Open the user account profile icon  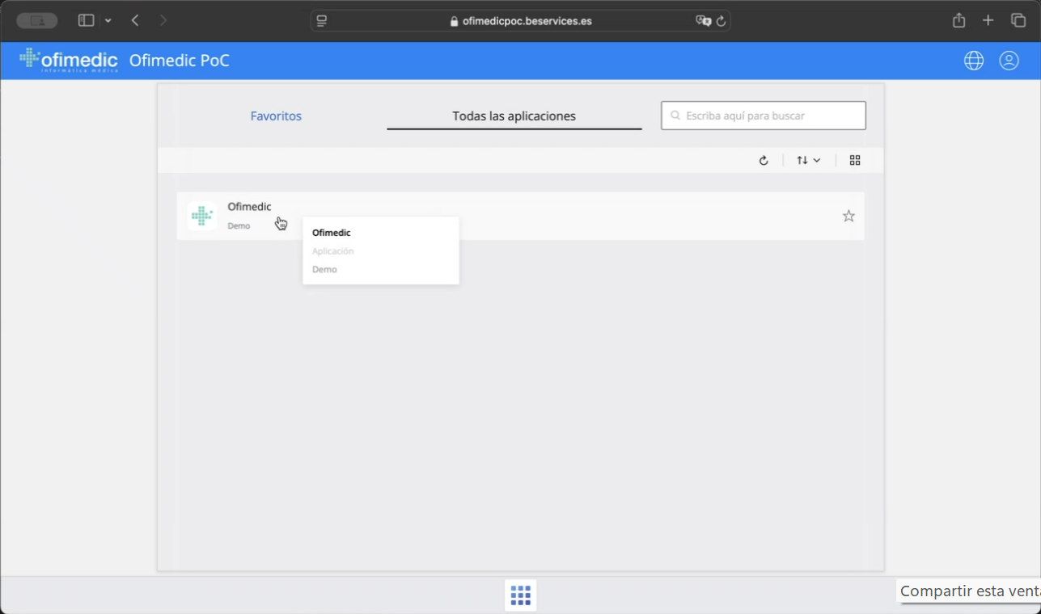click(1009, 61)
